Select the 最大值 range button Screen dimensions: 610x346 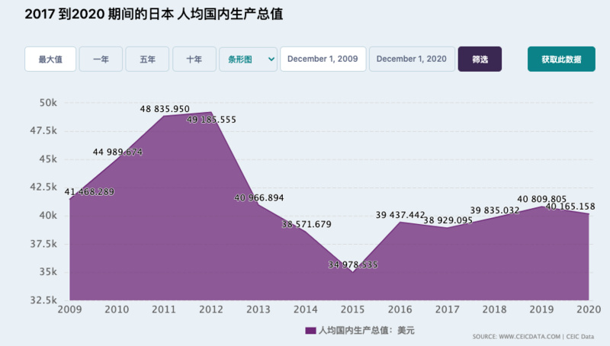click(50, 59)
